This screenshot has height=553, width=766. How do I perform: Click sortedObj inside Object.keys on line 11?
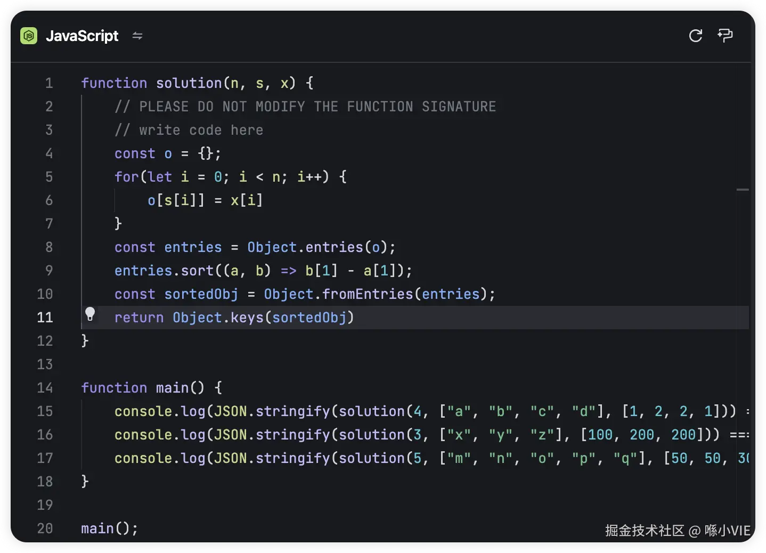point(309,318)
